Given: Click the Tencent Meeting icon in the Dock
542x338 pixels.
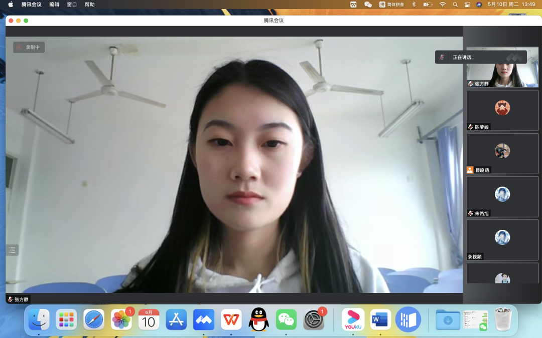Looking at the screenshot, I should coord(204,319).
